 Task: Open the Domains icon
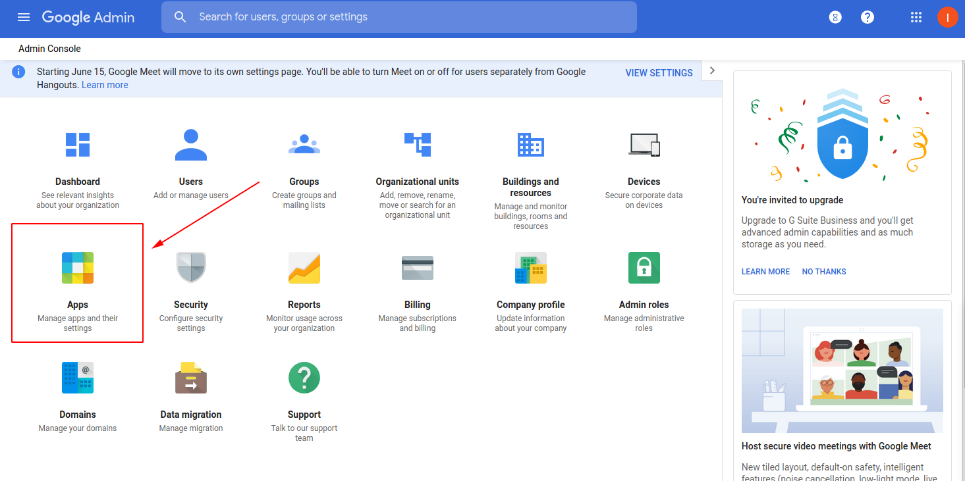(78, 378)
